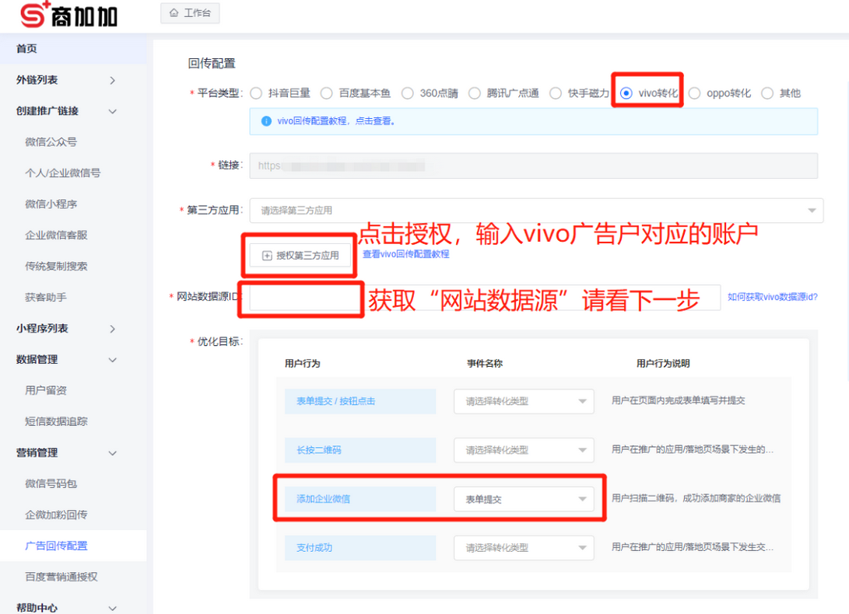This screenshot has height=614, width=849.
Task: Click 事件名称 column header
Action: (485, 364)
